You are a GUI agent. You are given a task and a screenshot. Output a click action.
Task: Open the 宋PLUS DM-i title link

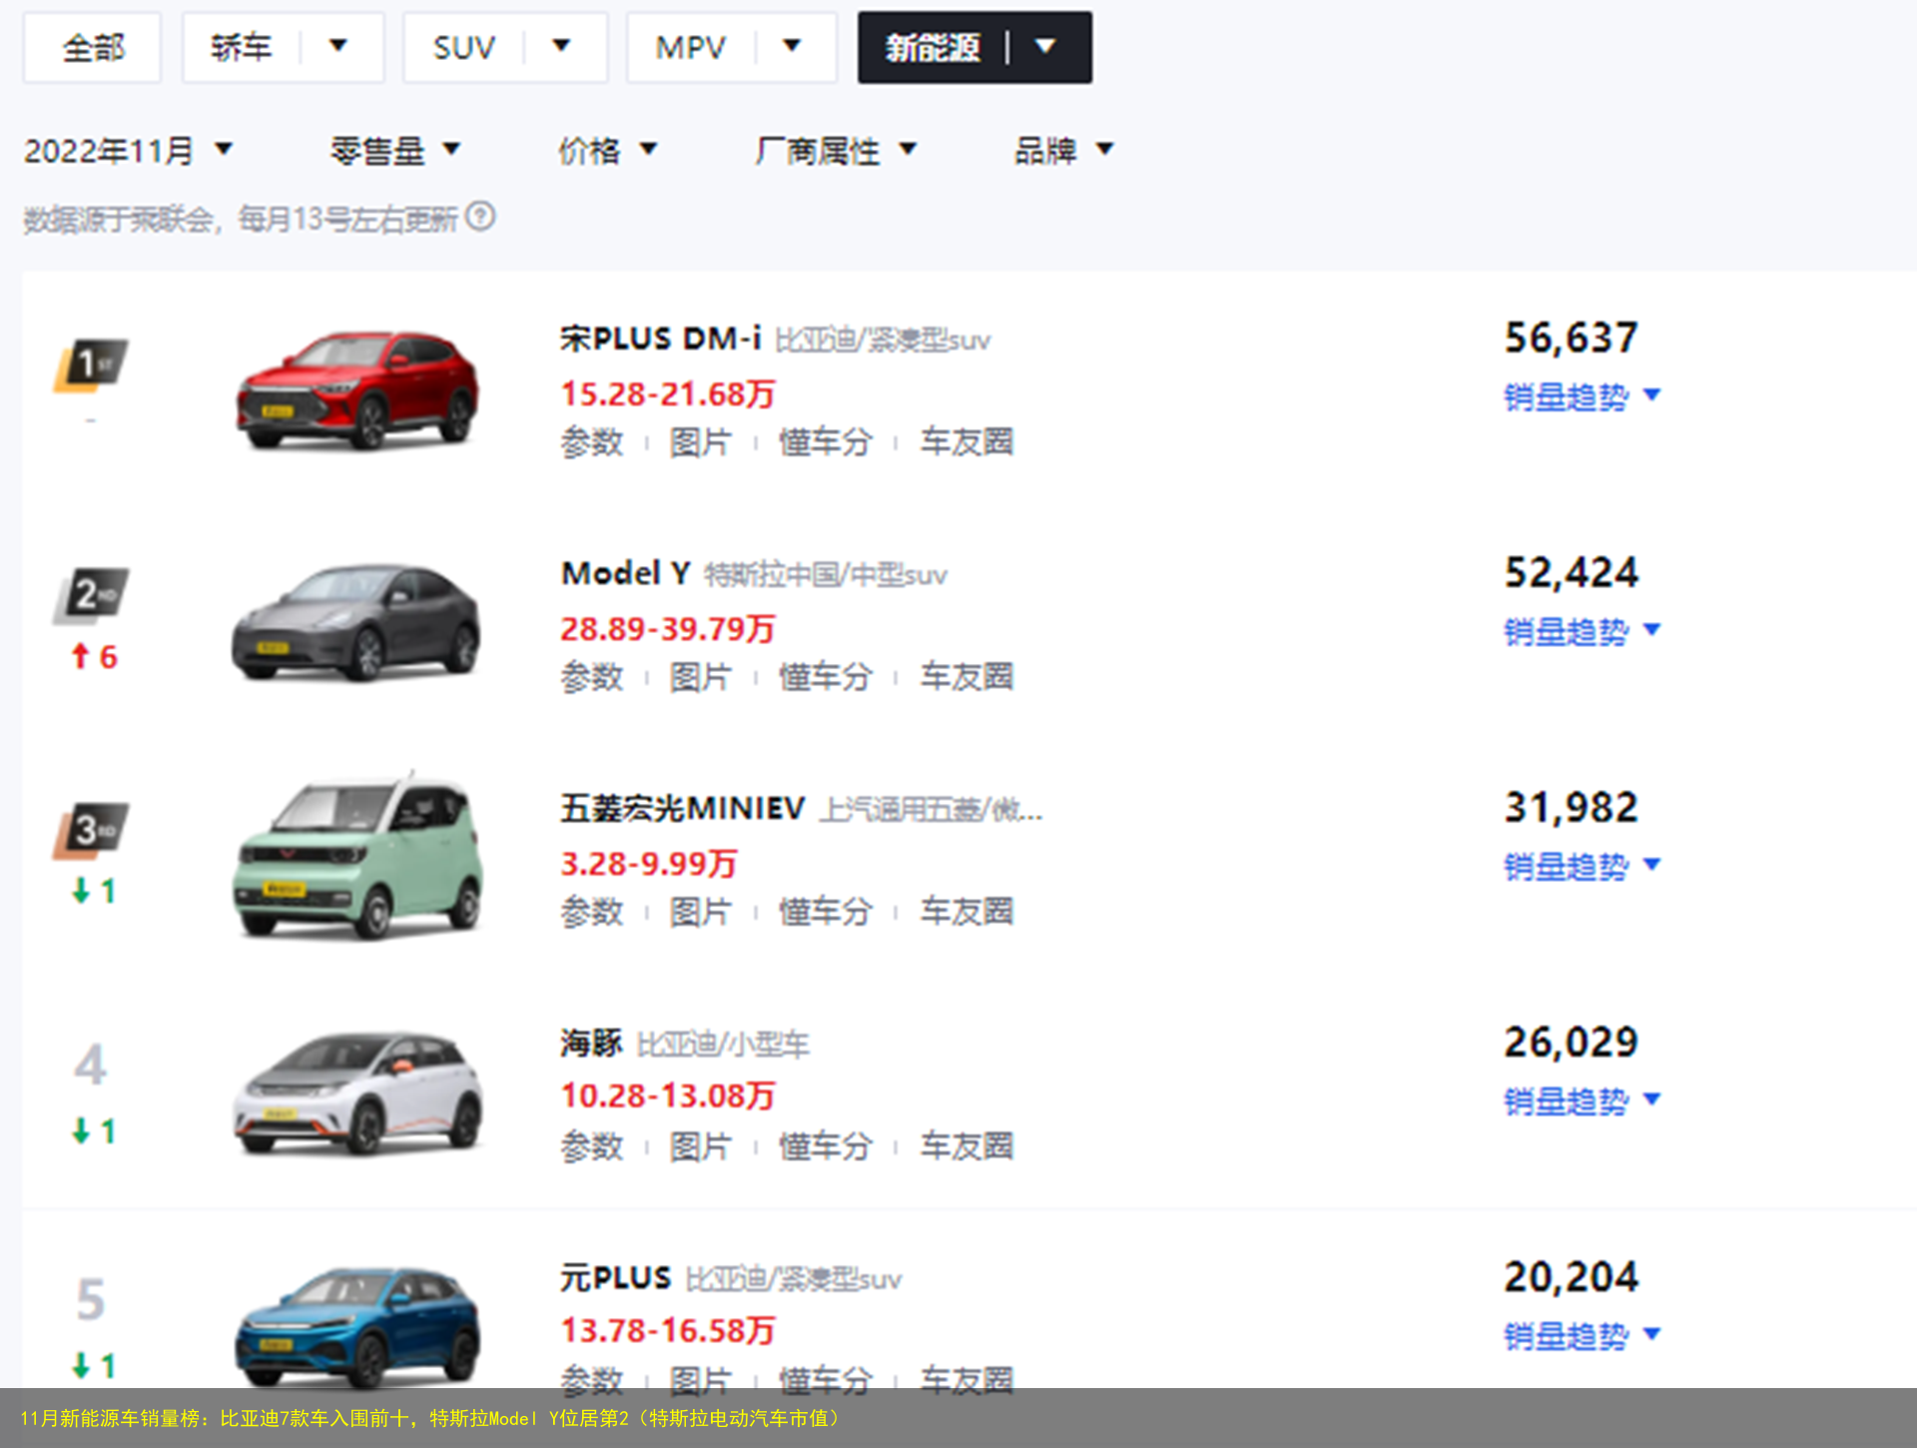[660, 339]
